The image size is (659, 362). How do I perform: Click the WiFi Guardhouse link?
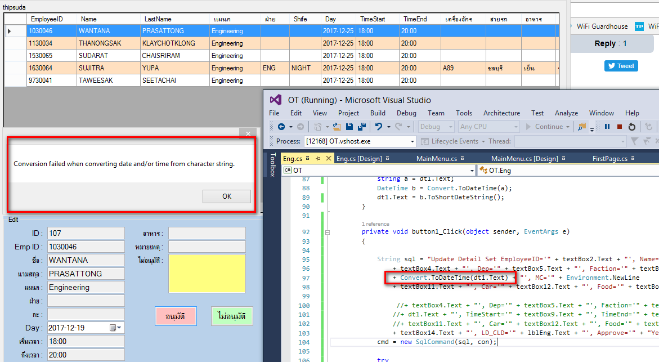[x=602, y=26]
